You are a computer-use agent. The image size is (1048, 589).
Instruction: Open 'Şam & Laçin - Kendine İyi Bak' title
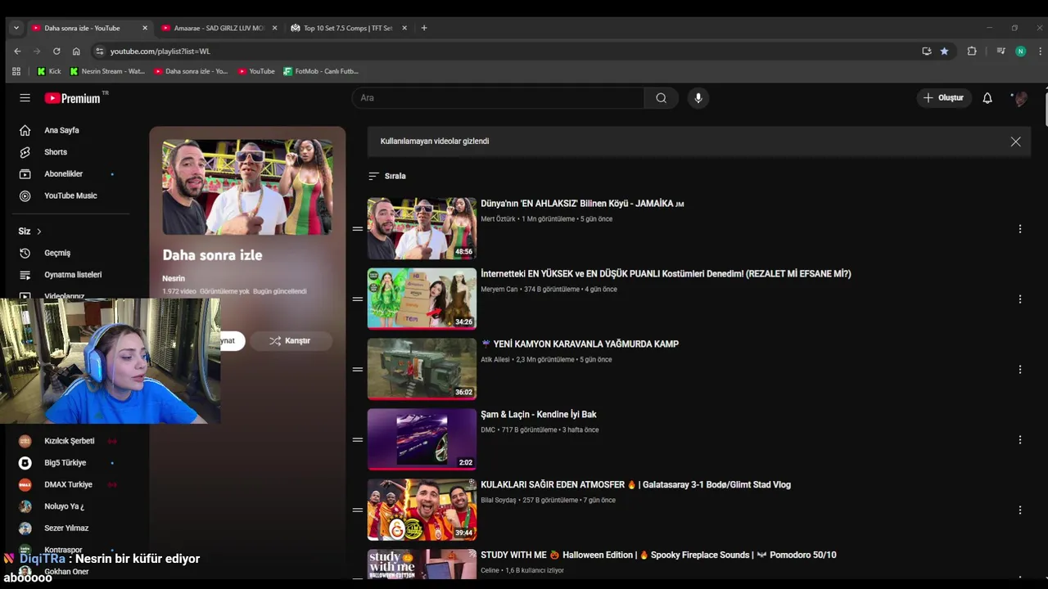coord(539,415)
